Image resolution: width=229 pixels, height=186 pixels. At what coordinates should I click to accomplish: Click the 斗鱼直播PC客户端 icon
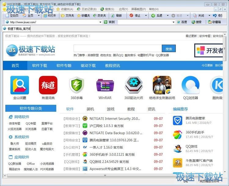pyautogui.click(x=178, y=163)
